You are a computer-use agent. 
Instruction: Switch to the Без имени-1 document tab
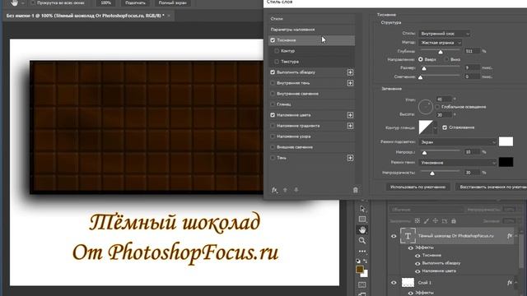coord(89,16)
